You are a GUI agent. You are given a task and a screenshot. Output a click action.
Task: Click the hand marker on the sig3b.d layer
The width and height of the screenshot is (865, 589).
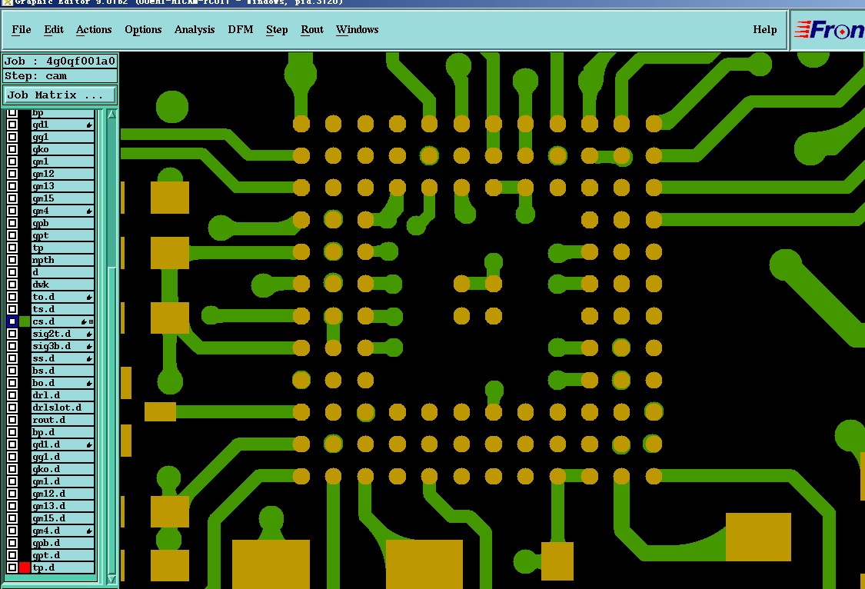click(x=89, y=346)
